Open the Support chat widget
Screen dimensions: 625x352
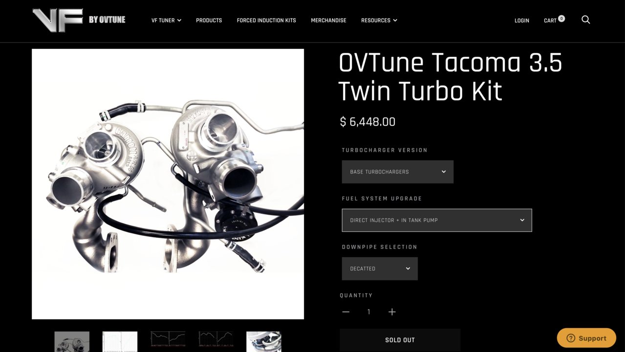586,338
